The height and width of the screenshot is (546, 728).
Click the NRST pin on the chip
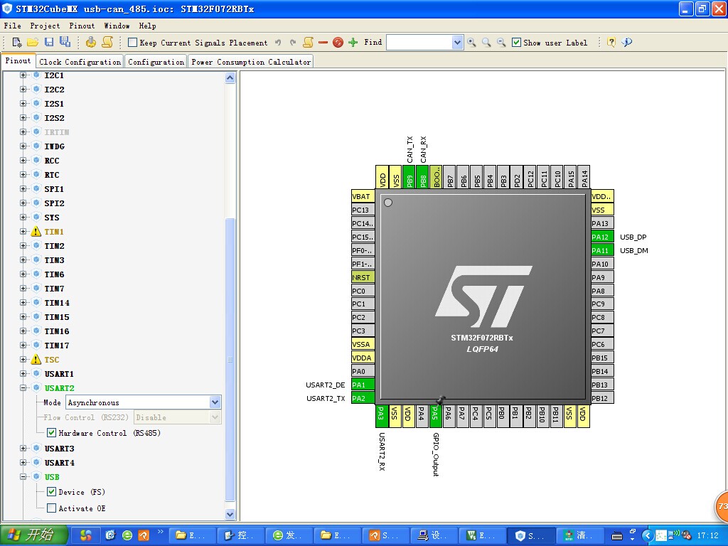(x=363, y=277)
